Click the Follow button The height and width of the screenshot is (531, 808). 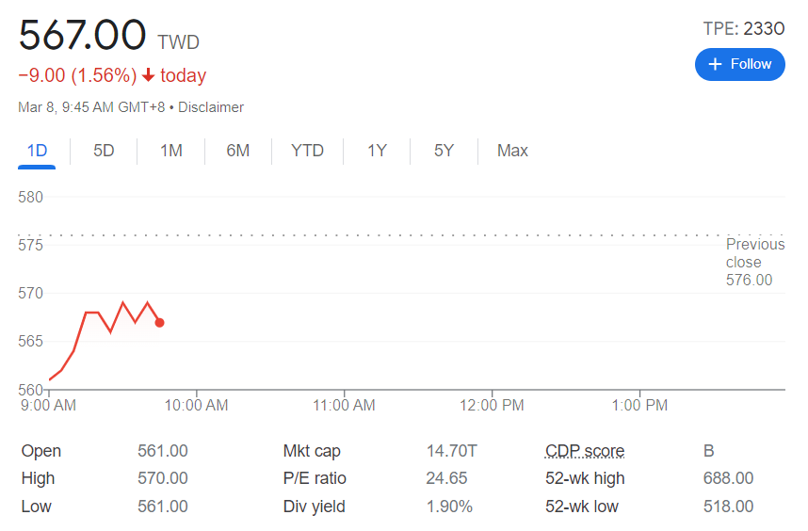739,64
